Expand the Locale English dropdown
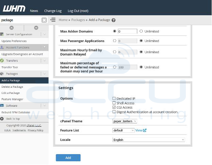Screen dimensions: 212x165 [148, 140]
